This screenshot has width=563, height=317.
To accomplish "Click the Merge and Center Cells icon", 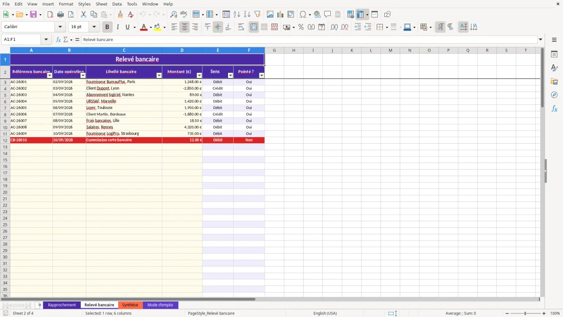I will (x=254, y=27).
